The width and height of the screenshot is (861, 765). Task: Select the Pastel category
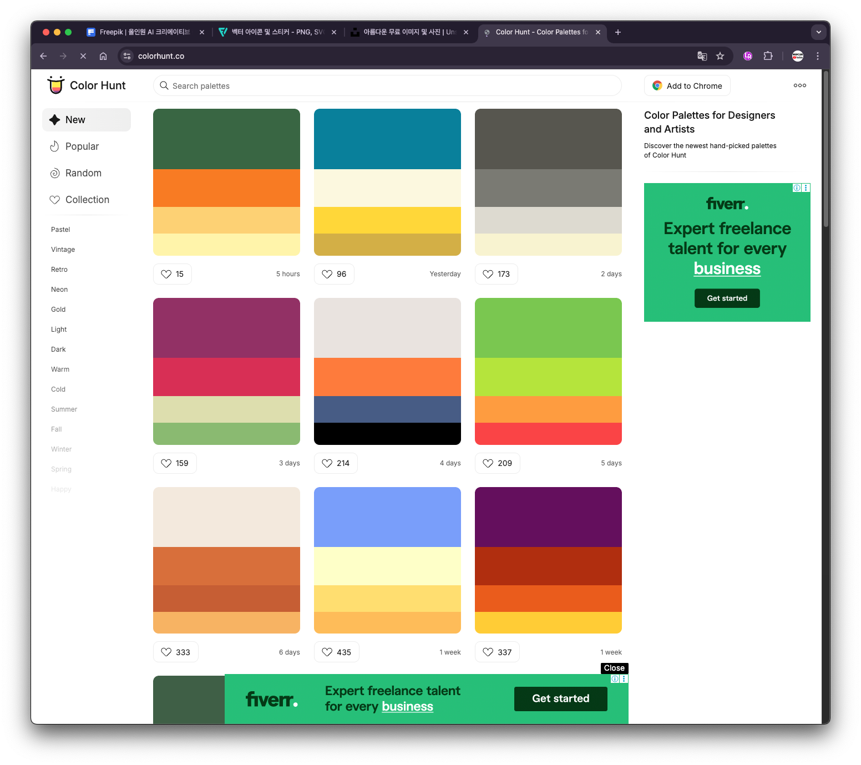point(60,230)
